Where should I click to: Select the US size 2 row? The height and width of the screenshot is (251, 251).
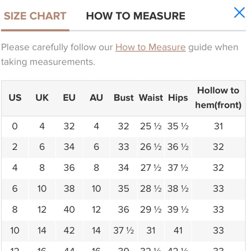pos(123,147)
